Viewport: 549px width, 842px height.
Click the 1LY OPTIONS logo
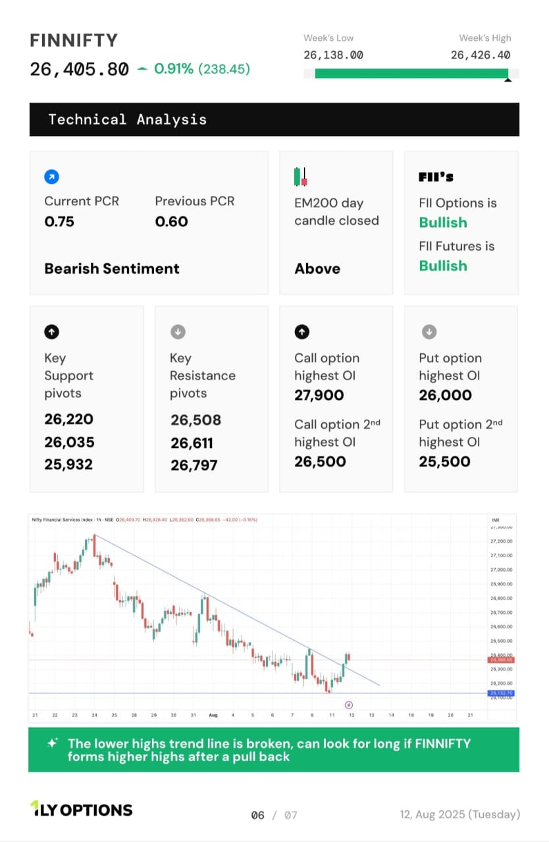click(81, 810)
